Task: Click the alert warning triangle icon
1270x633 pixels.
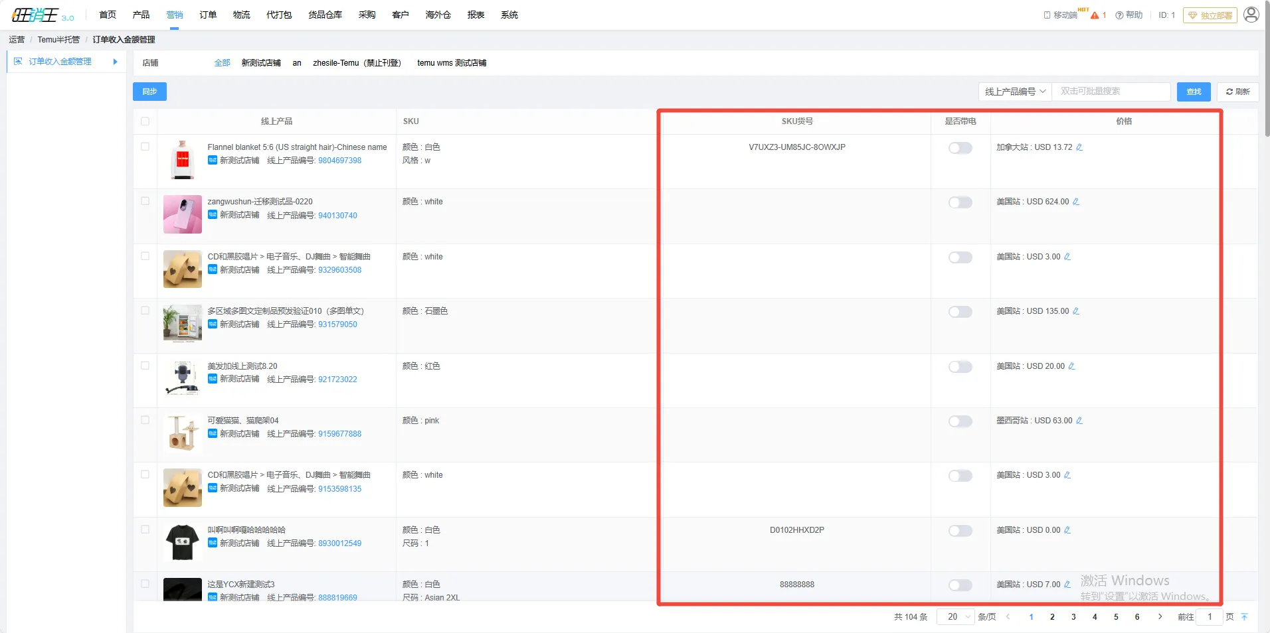Action: (x=1095, y=15)
